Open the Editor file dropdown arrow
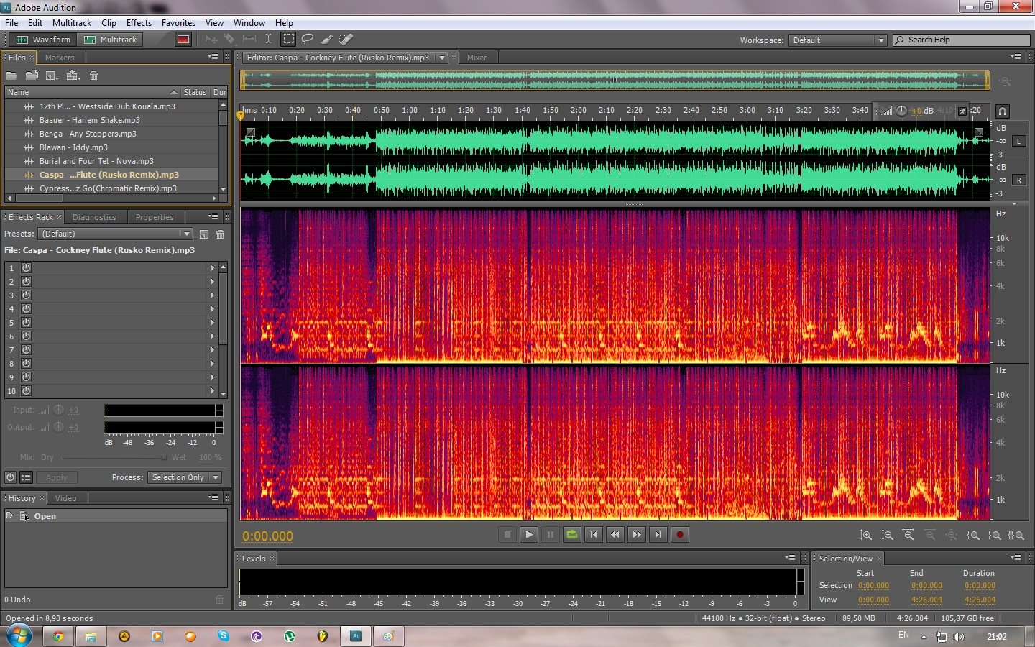The width and height of the screenshot is (1035, 647). (x=442, y=58)
